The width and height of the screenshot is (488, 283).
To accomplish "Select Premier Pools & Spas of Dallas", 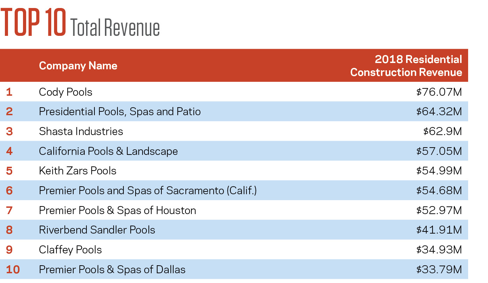I will pyautogui.click(x=112, y=270).
